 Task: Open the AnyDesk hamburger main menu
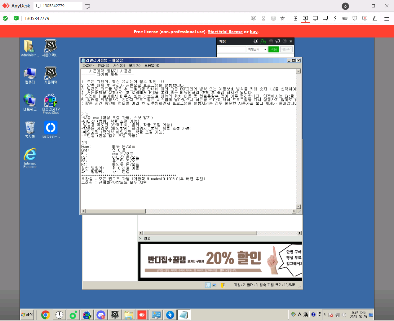coord(387,18)
